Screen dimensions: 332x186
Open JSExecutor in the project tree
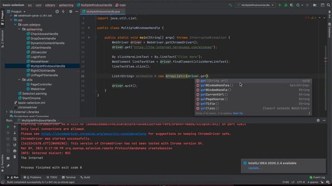point(38,52)
